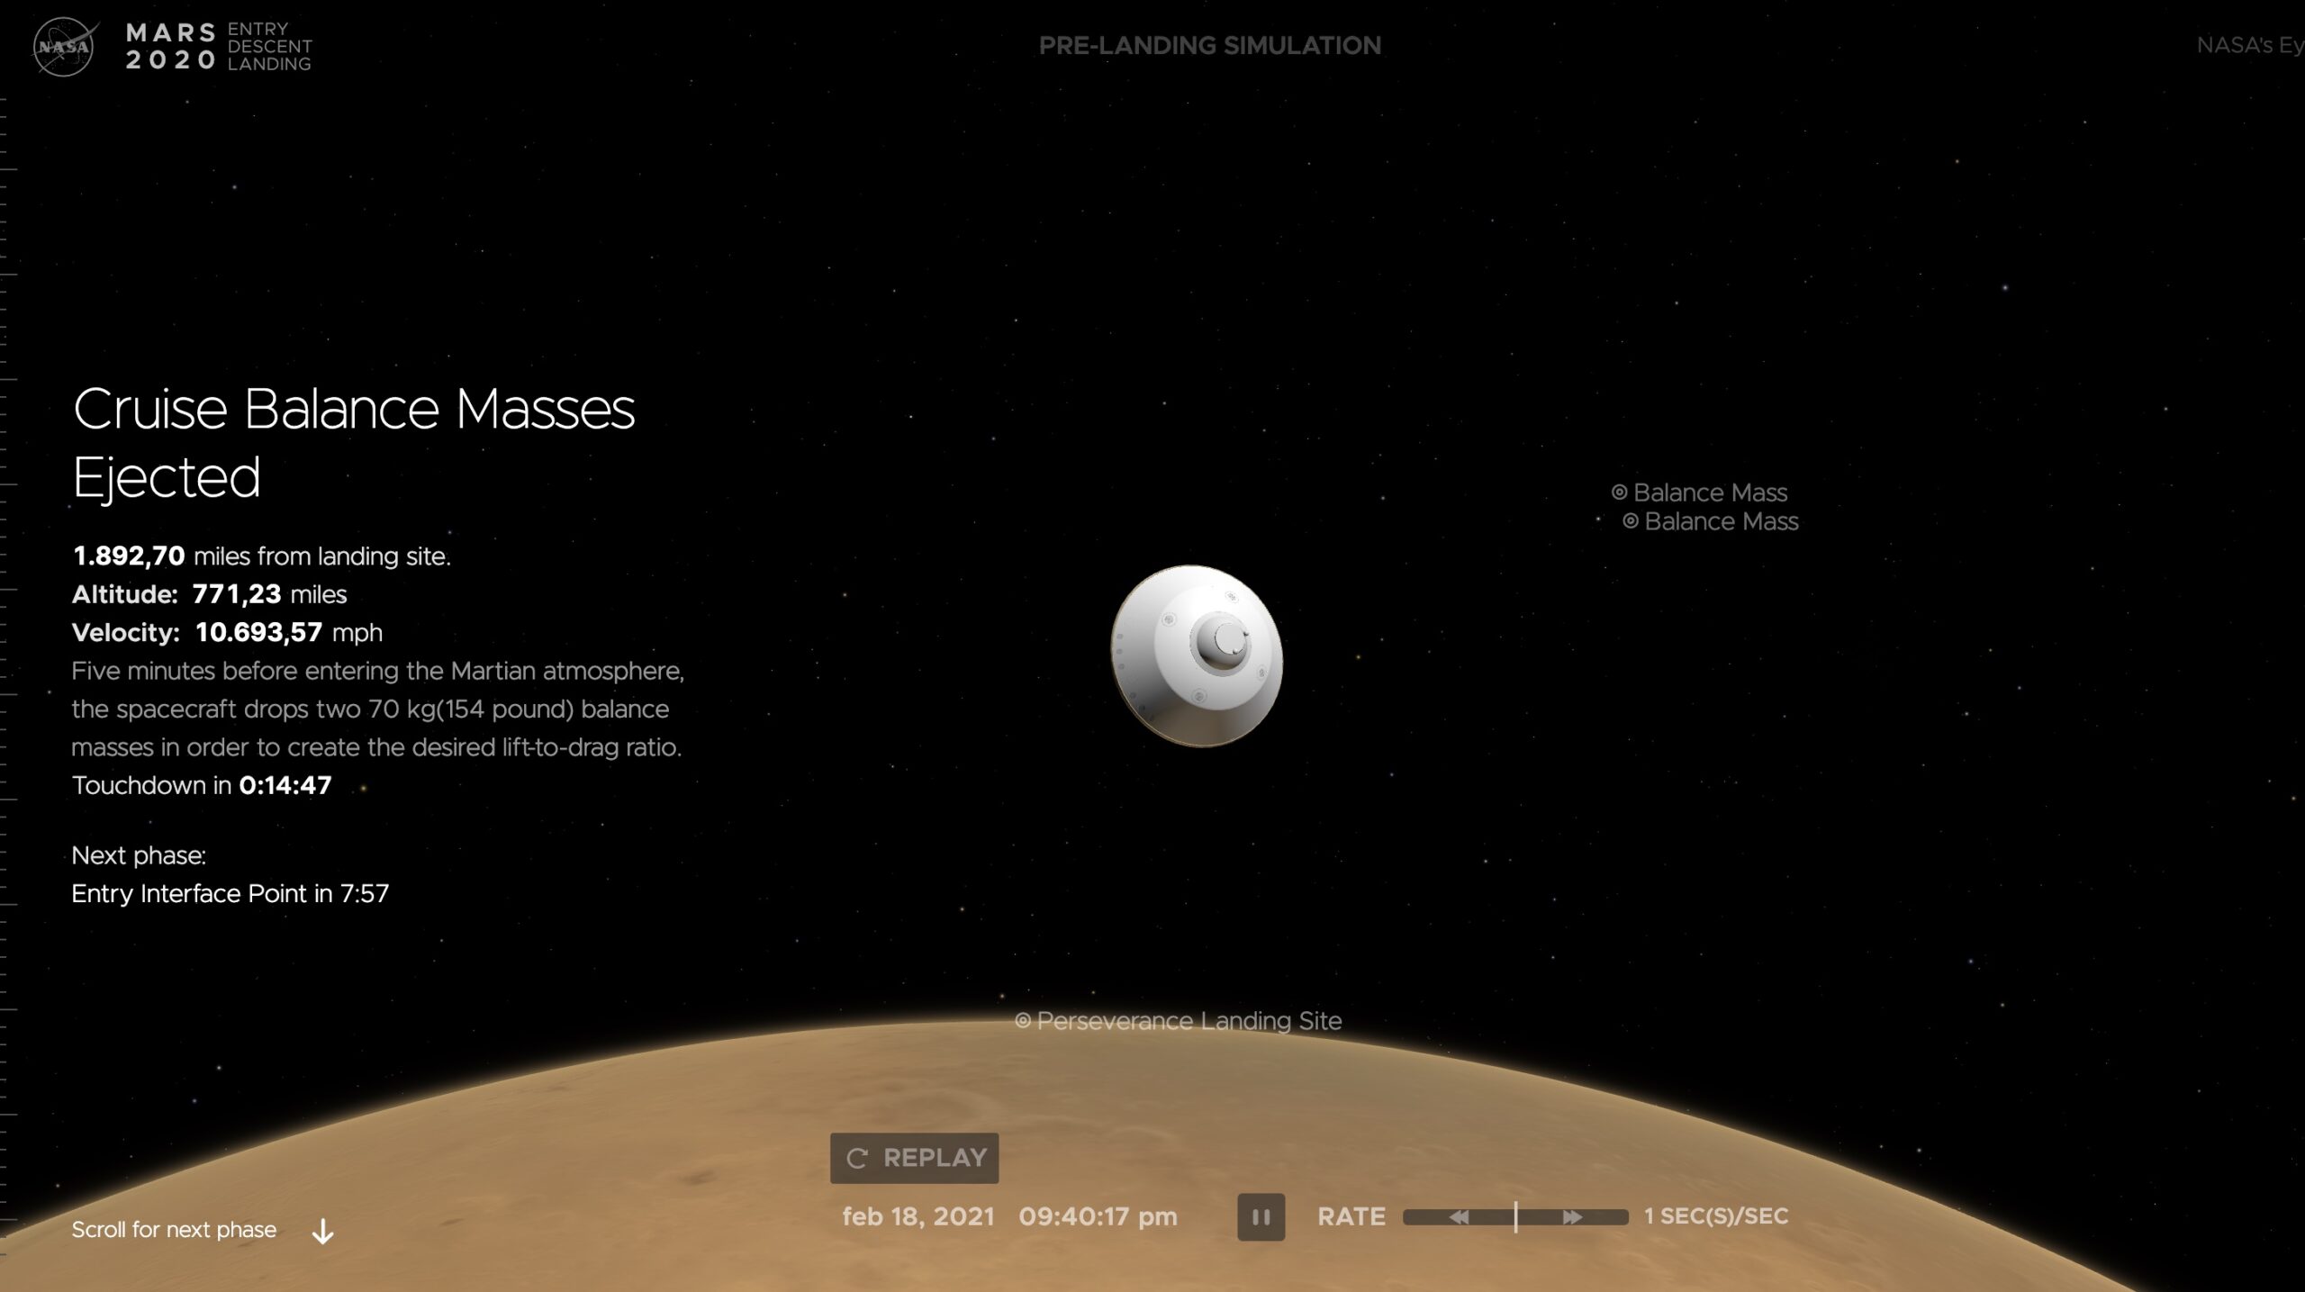Open the NASA's Eyes link
2305x1292 pixels.
2248,45
